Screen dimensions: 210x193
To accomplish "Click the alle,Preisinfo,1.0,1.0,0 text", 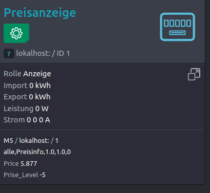I will (37, 152).
